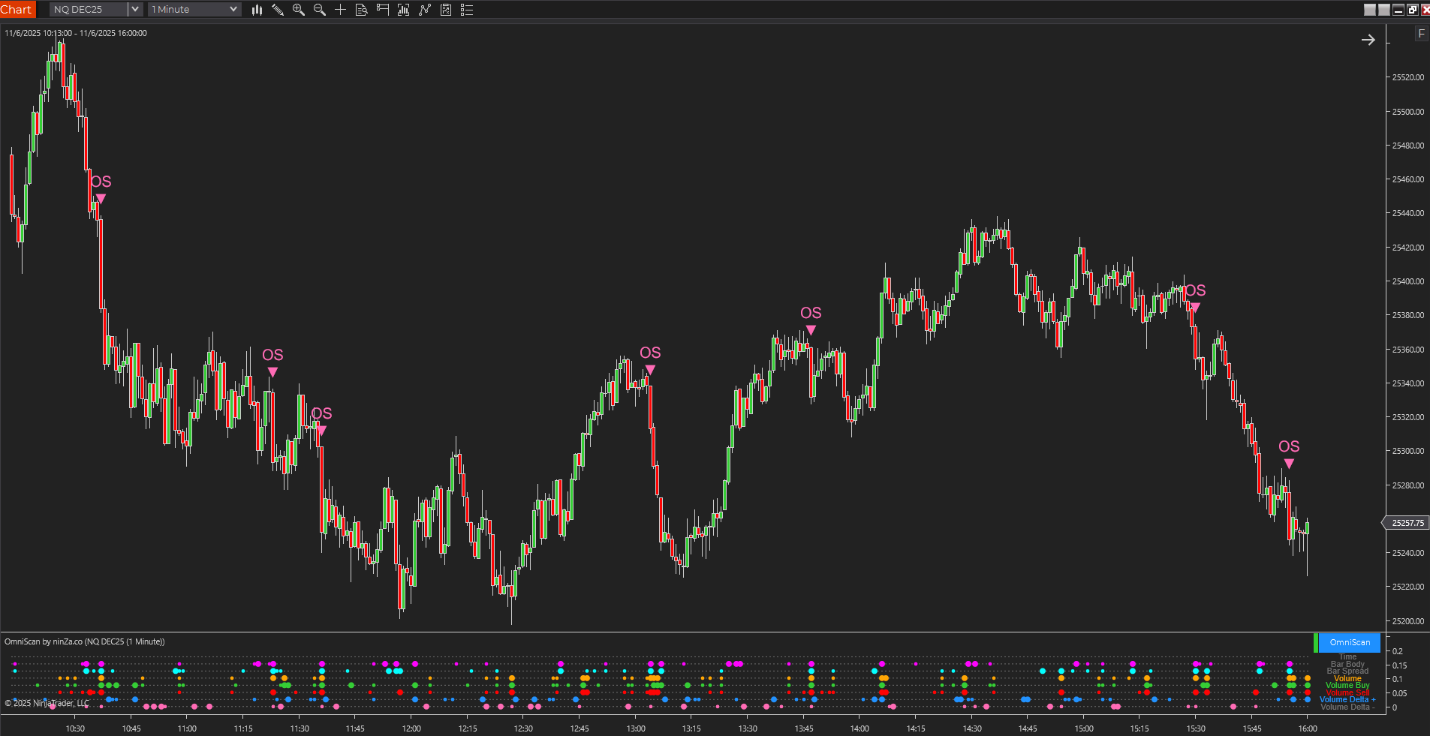Open the Data Box viewer

[x=361, y=10]
